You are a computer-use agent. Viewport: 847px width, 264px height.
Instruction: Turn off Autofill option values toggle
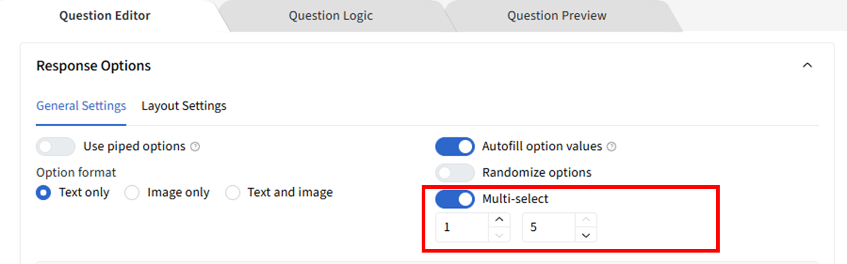(x=455, y=146)
